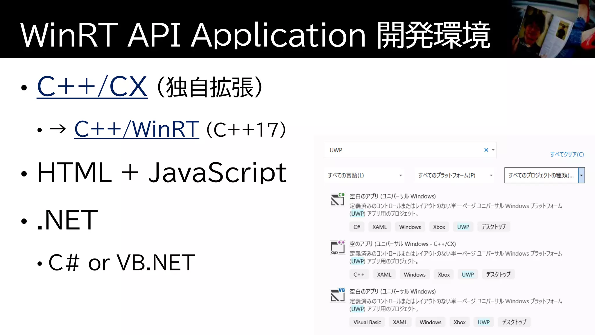Click the speaker photo thumbnail

(x=553, y=29)
